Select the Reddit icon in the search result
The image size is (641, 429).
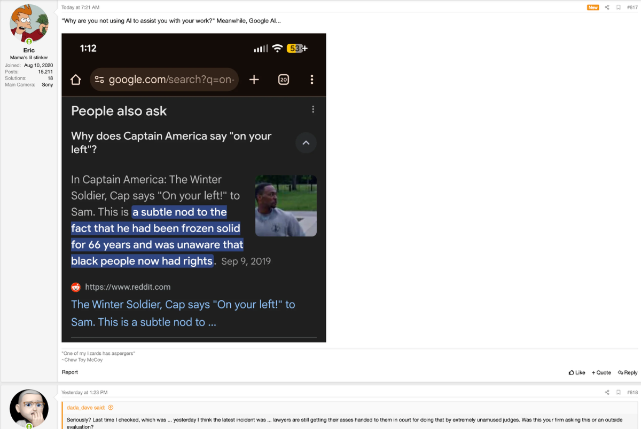(75, 287)
